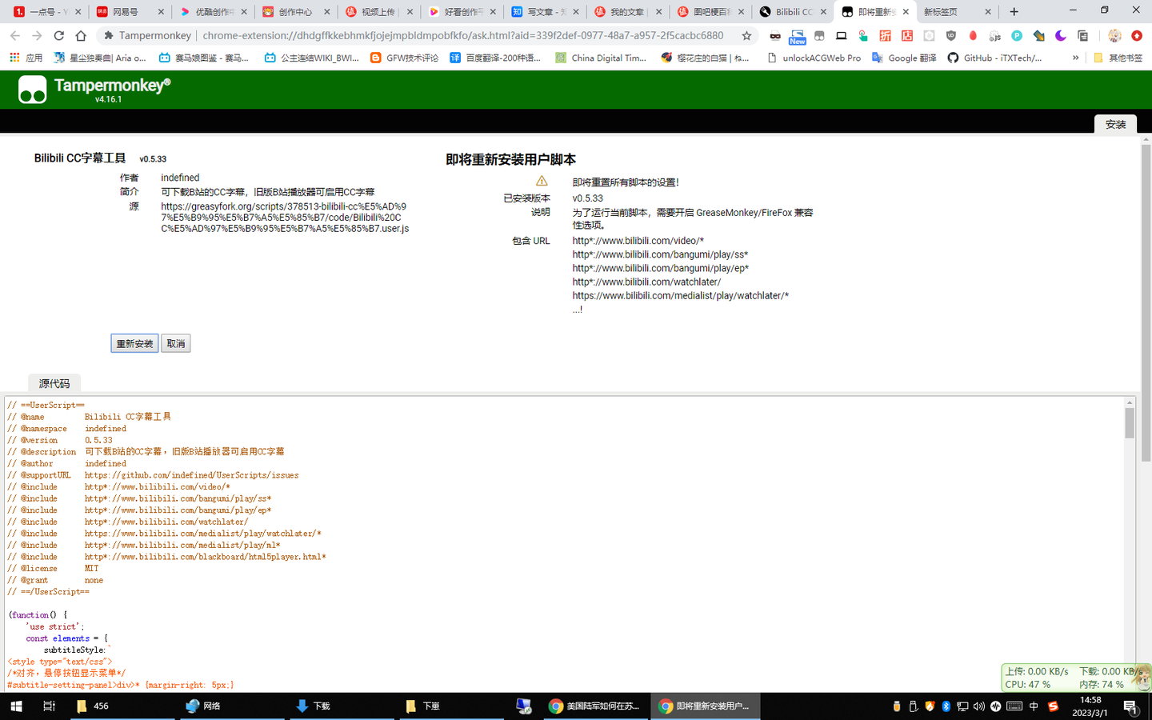1152x720 pixels.
Task: Open the 其他书签 bookmarks folder
Action: click(1118, 58)
